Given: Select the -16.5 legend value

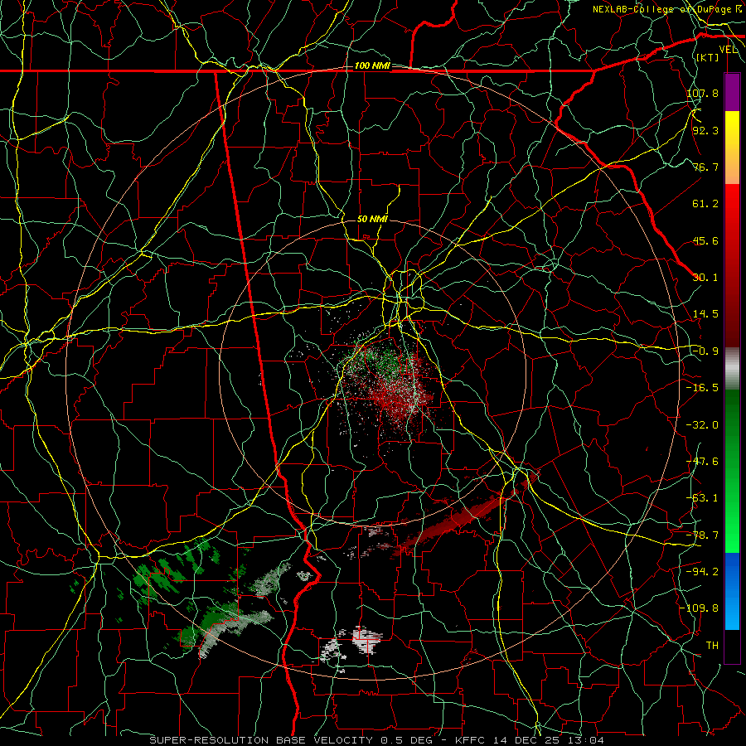Looking at the screenshot, I should [x=702, y=388].
